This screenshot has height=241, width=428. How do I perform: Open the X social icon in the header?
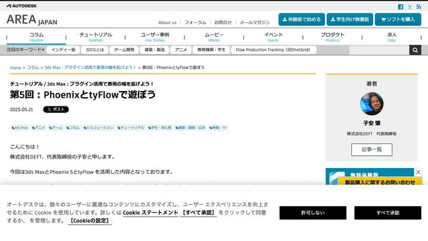[410, 7]
